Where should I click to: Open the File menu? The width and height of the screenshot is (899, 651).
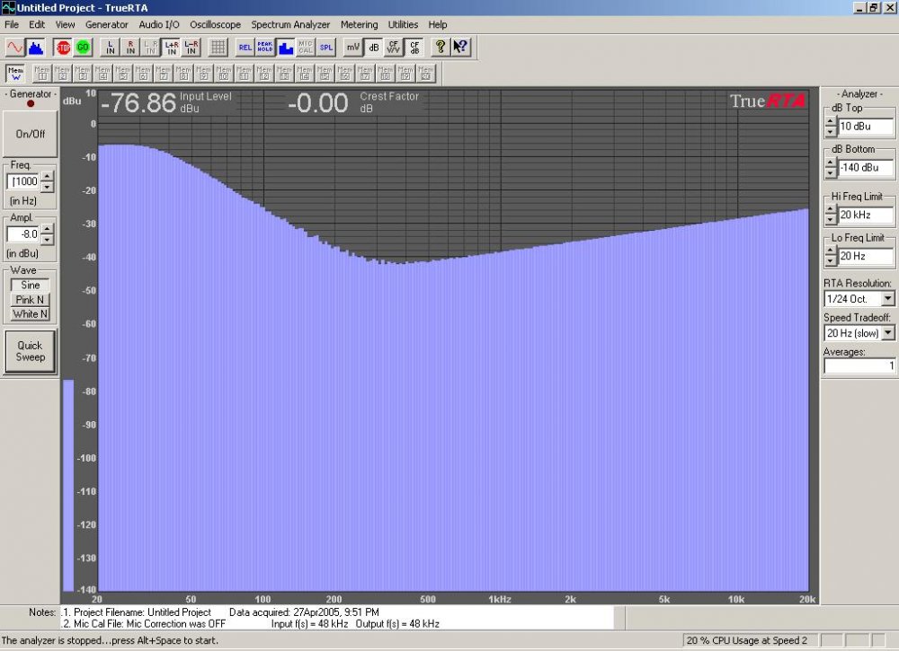[12, 24]
